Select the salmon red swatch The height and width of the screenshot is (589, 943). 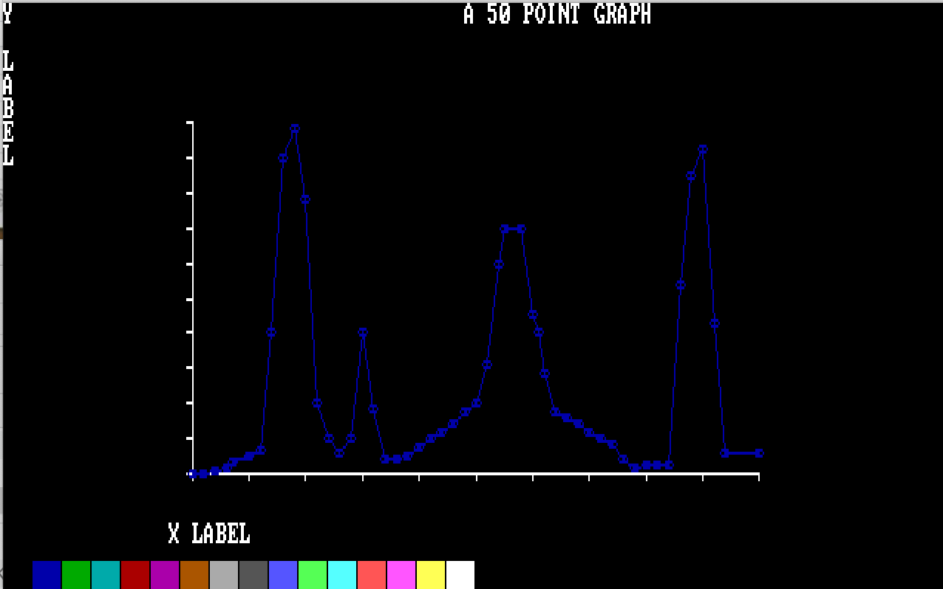point(372,575)
